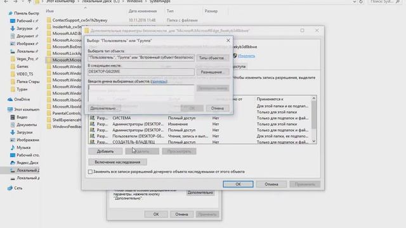406x228 pixels.
Task: Maximize the advanced security window
Action: tap(302, 30)
